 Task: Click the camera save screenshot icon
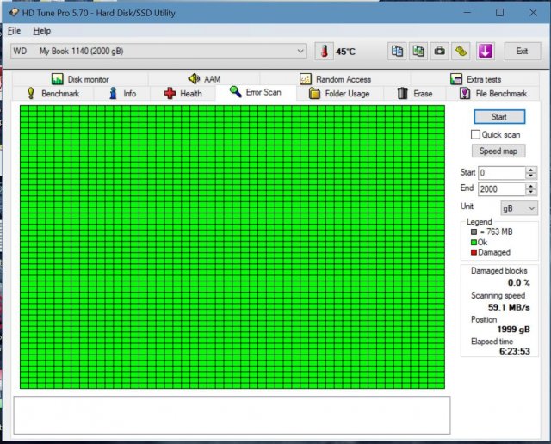[x=440, y=51]
